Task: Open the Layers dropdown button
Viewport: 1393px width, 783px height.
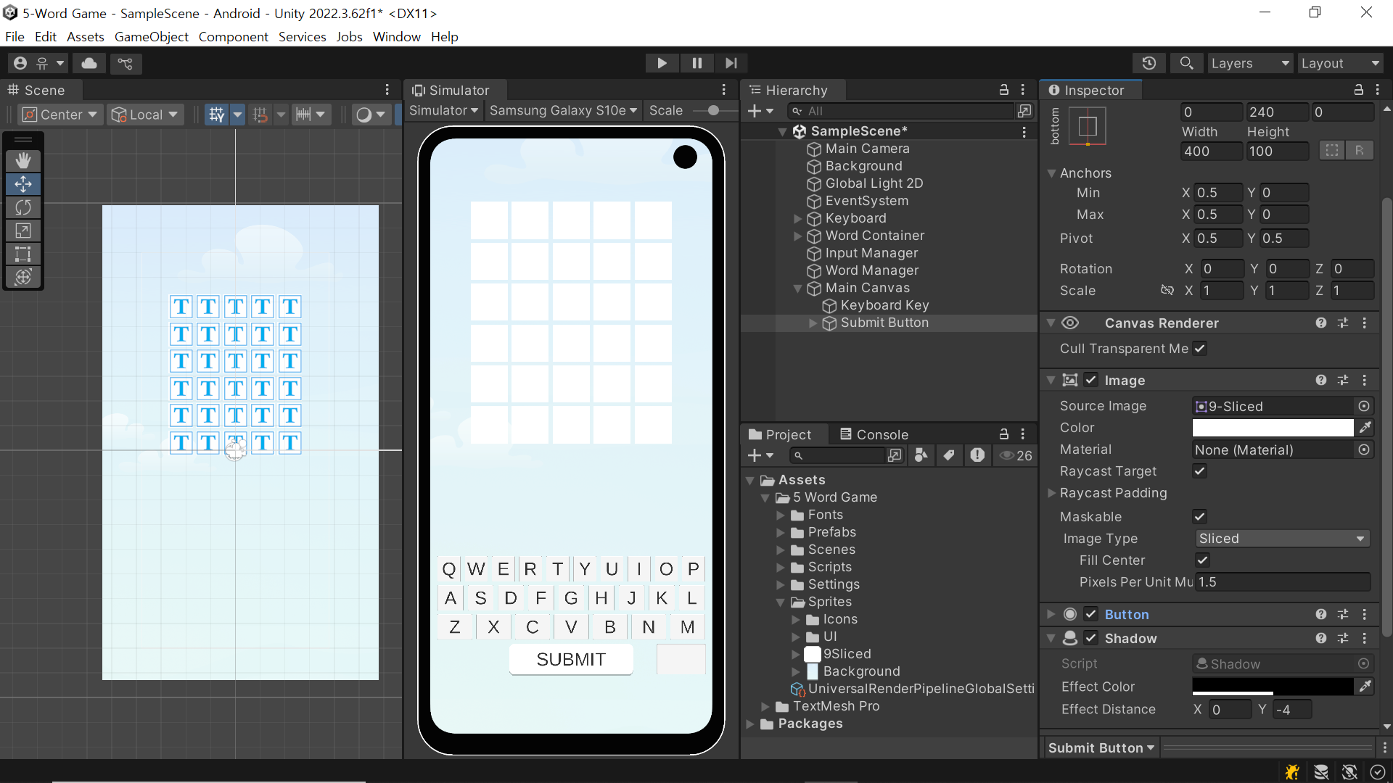Action: tap(1249, 63)
